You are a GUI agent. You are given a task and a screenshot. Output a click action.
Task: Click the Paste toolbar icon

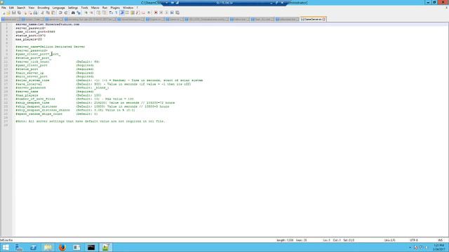click(53, 13)
